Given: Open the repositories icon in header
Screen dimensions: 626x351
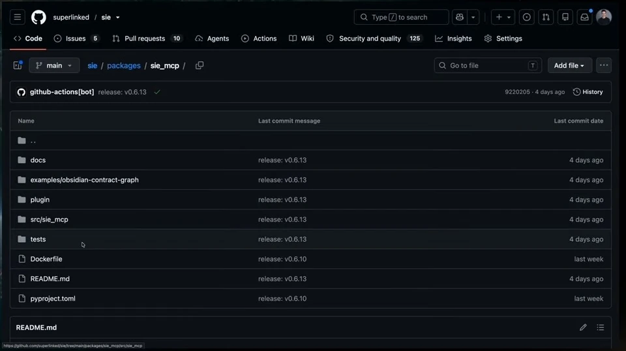Looking at the screenshot, I should coord(565,17).
